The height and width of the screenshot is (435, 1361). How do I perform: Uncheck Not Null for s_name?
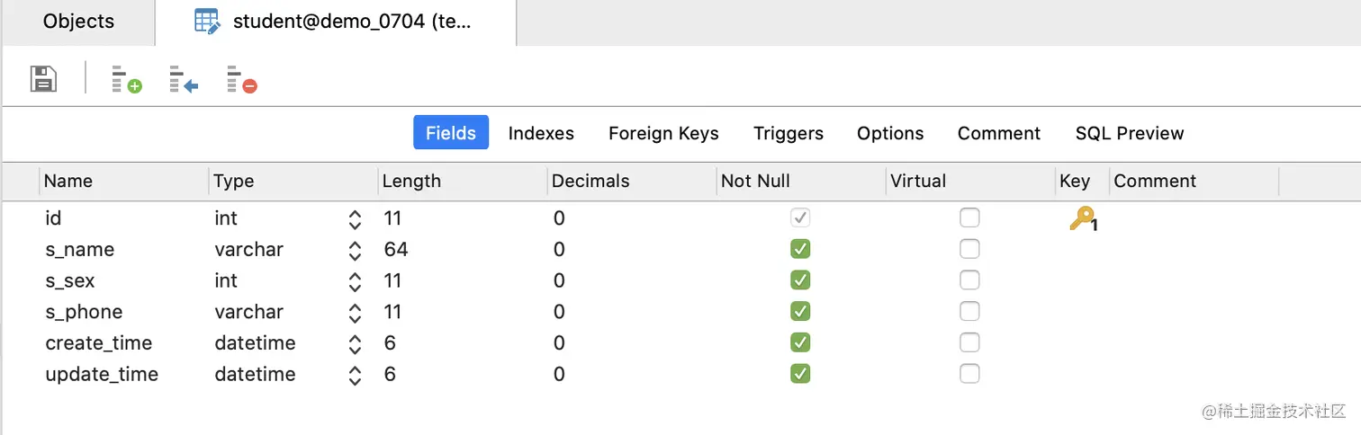click(x=799, y=249)
